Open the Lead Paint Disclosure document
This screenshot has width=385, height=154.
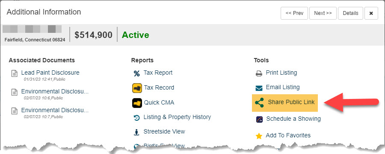coord(50,73)
